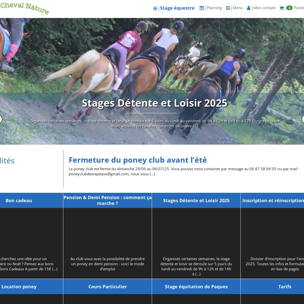Open the Stages Détente et Loisir 2025 slide title

point(155,103)
